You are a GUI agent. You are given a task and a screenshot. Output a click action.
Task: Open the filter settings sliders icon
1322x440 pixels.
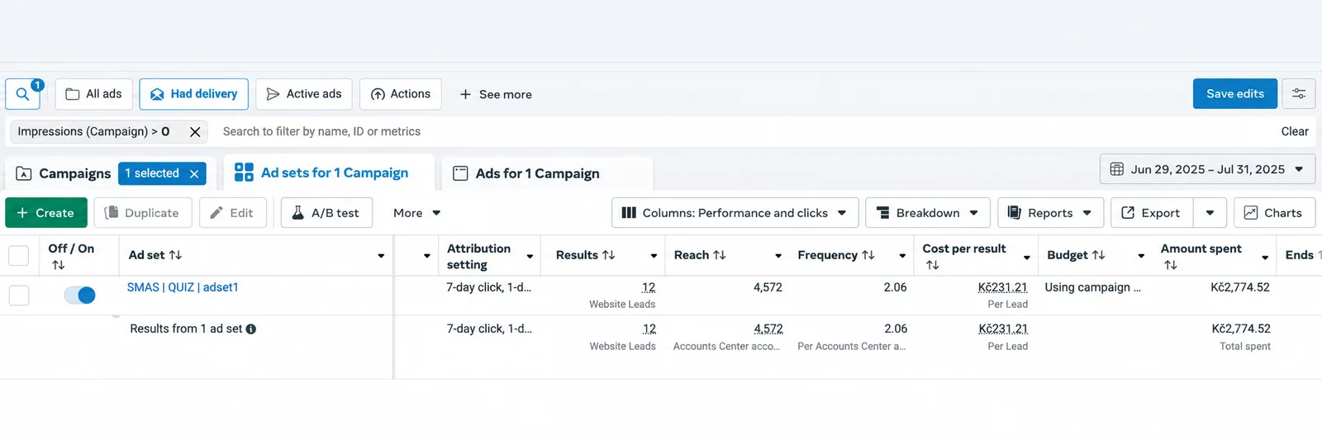1299,94
